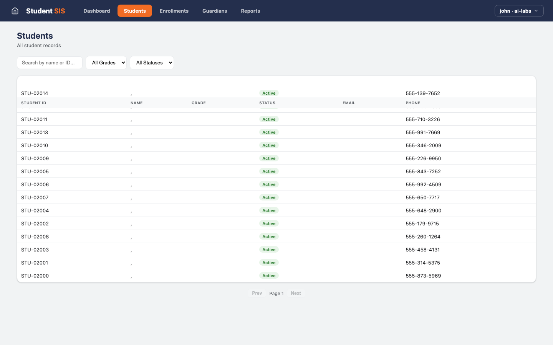Sort by the STUDENT ID column header

33,103
